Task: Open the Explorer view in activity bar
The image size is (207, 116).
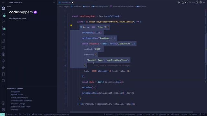Action: (3, 15)
